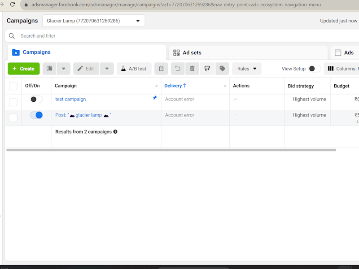Click the undo arrow icon
359x269 pixels.
(178, 69)
